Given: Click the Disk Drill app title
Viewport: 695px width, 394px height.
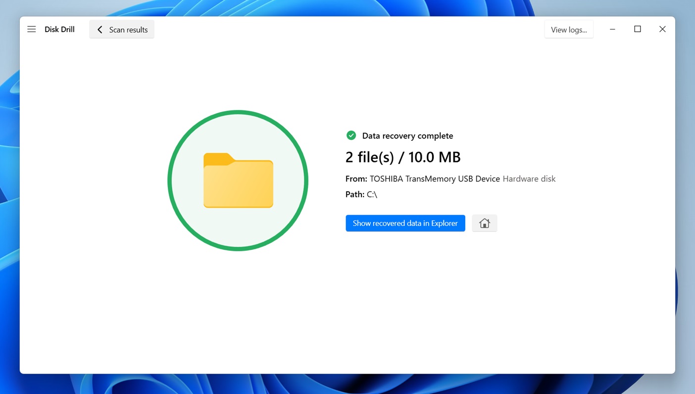Looking at the screenshot, I should click(59, 30).
